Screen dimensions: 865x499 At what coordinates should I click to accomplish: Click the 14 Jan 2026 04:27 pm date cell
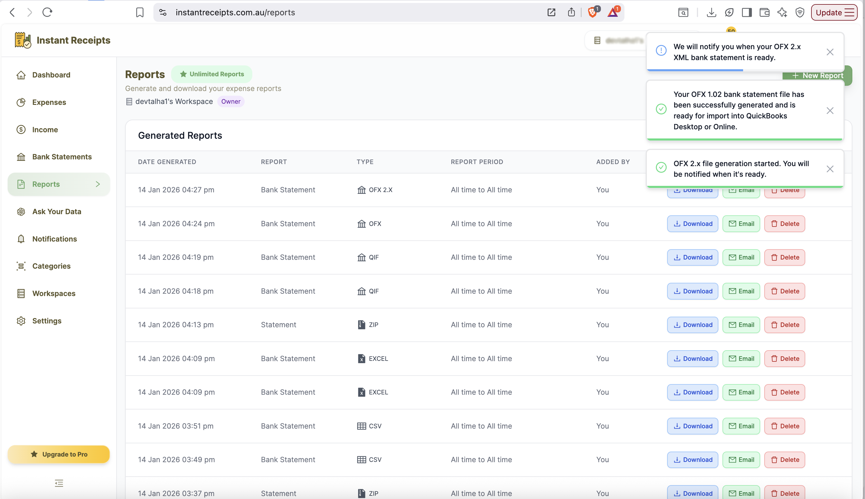[176, 190]
